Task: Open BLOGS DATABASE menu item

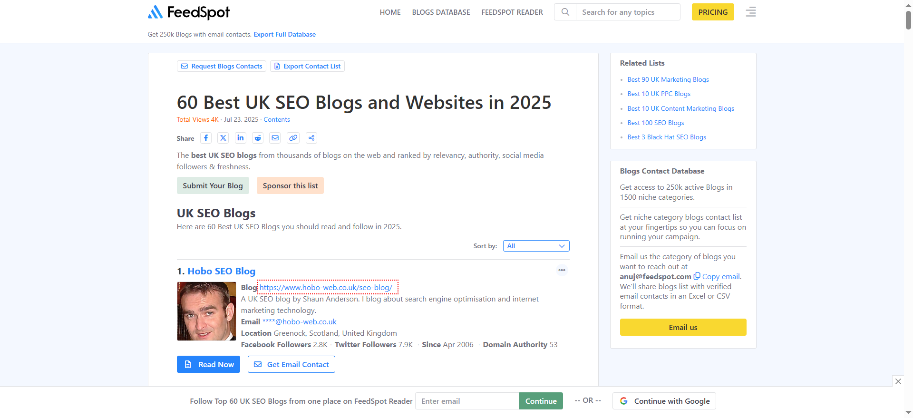Action: coord(441,12)
